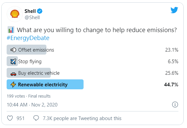The width and height of the screenshot is (187, 128).
Task: Click the airplane emoji on Stop flying
Action: 13,62
